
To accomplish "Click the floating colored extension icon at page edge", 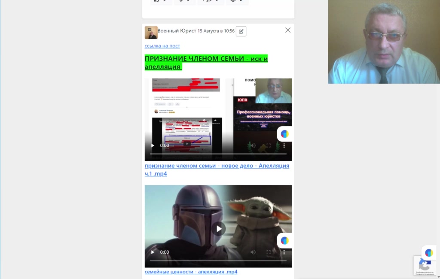I will (429, 253).
